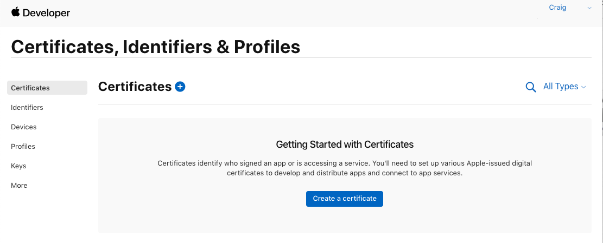Show the More sidebar item
Screen dimensions: 603x243
[x=19, y=186]
